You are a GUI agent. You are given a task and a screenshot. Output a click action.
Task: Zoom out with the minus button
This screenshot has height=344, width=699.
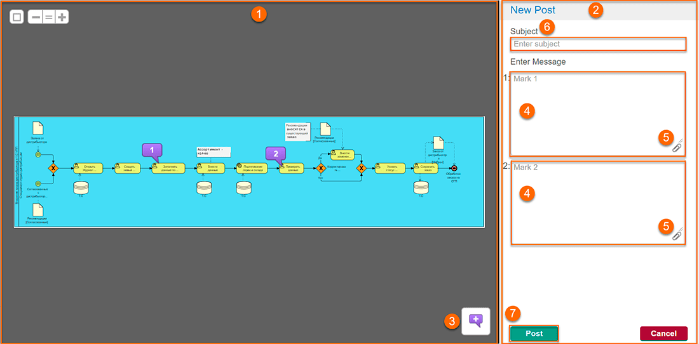[x=36, y=17]
